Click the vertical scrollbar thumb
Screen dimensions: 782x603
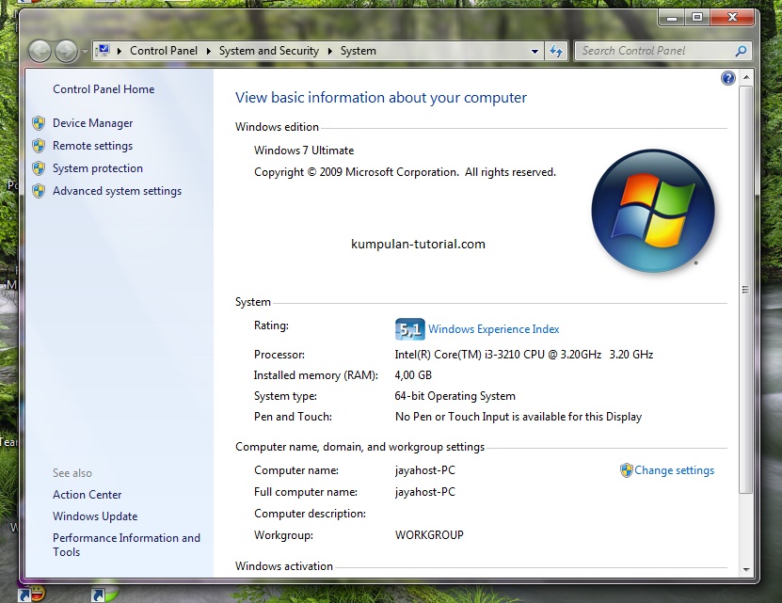point(746,290)
